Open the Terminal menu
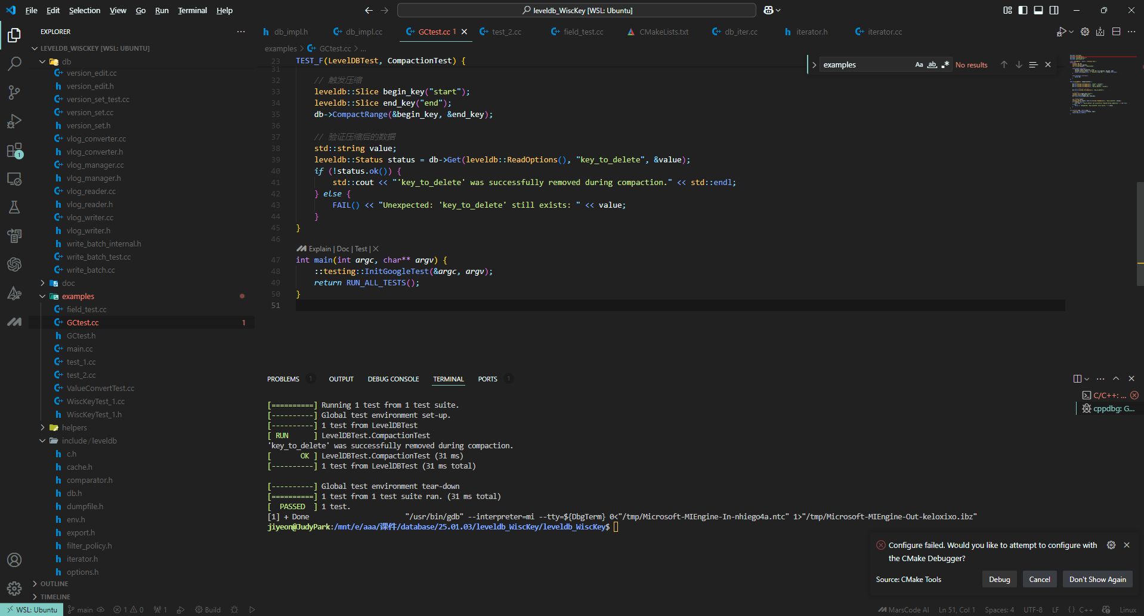 click(x=193, y=10)
